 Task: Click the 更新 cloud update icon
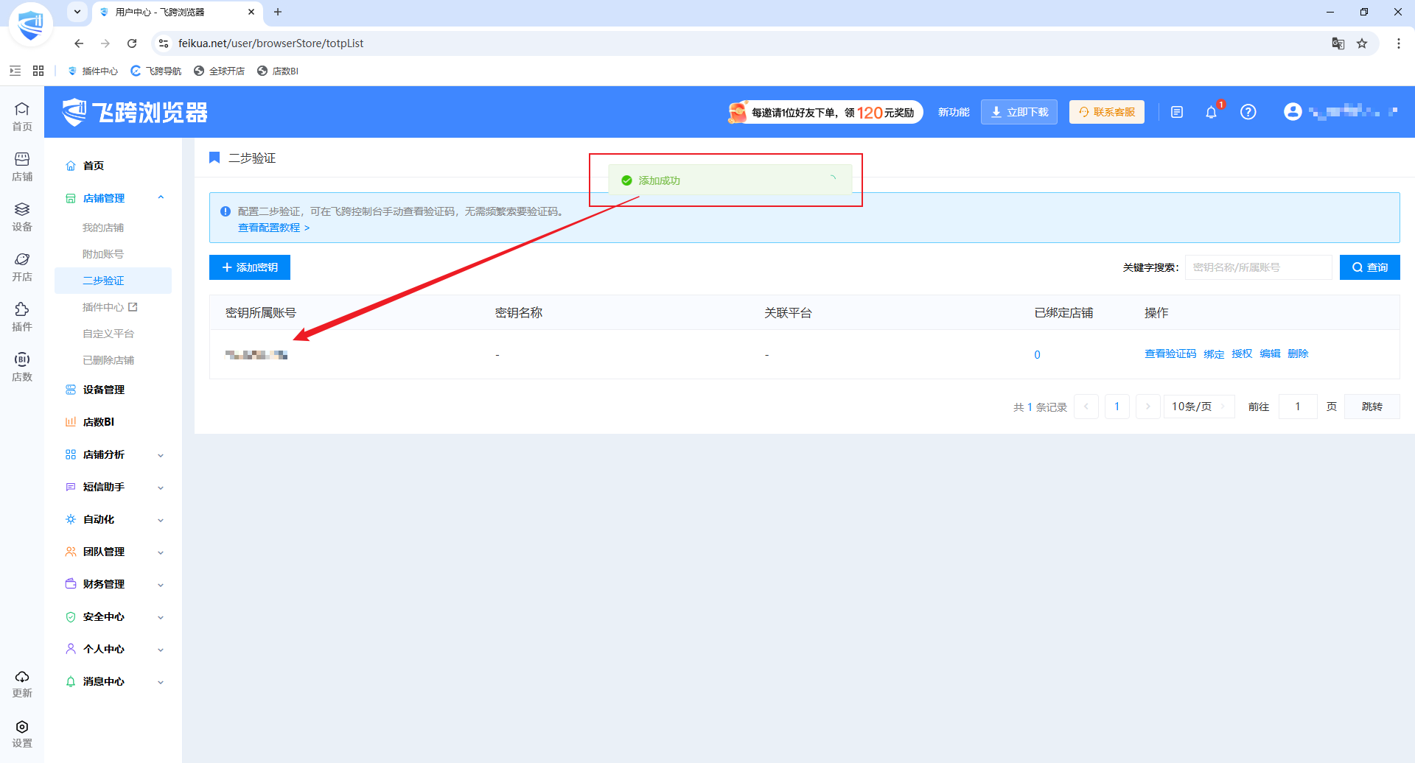(x=22, y=683)
